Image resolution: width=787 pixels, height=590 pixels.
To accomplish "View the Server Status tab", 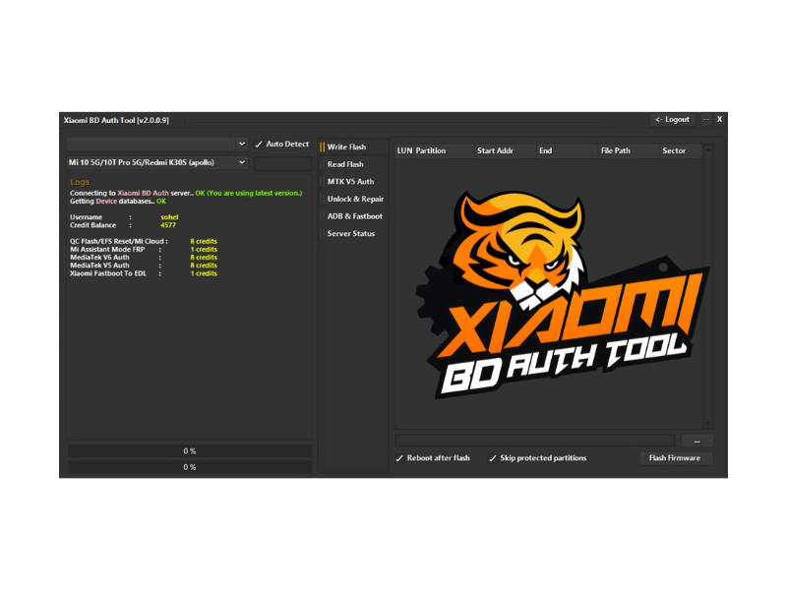I will coord(353,234).
